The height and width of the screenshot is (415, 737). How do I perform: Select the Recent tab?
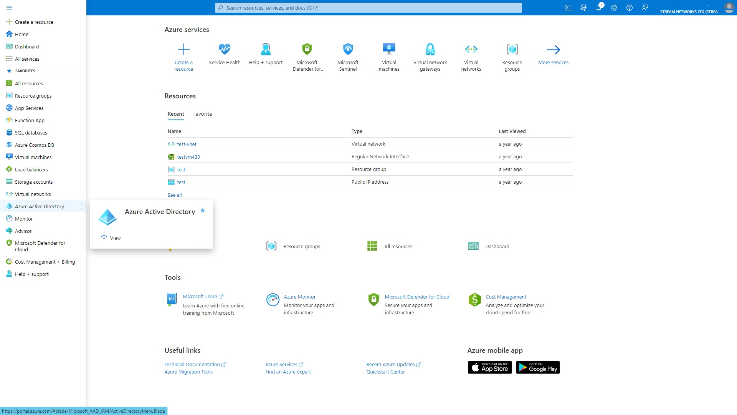tap(176, 114)
